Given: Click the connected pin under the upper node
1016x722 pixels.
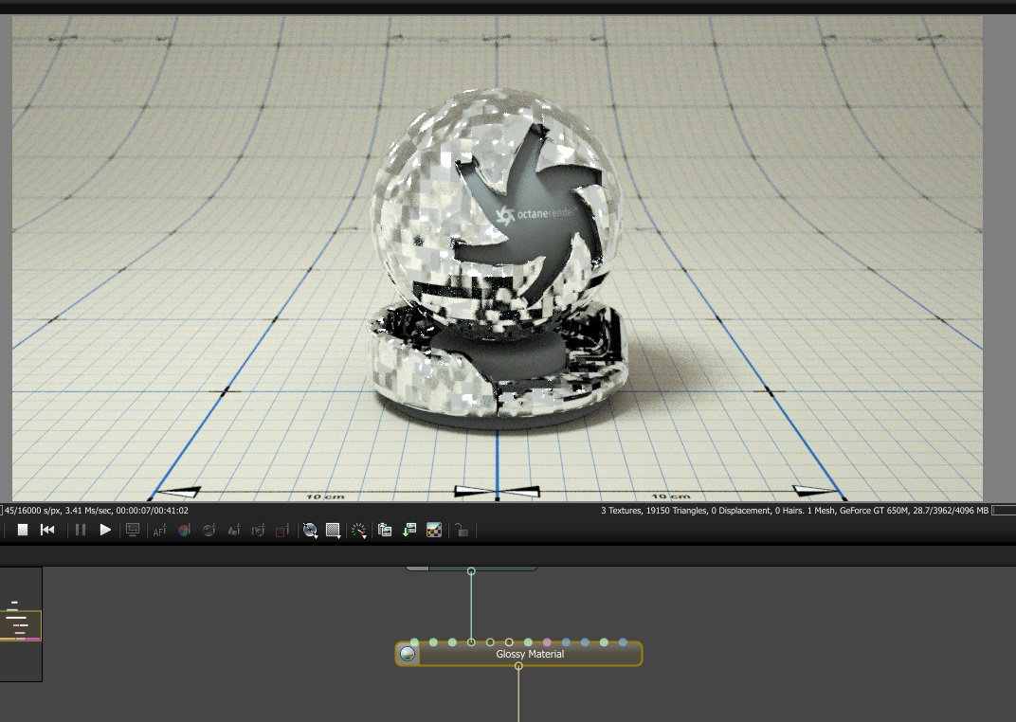Looking at the screenshot, I should pyautogui.click(x=471, y=571).
